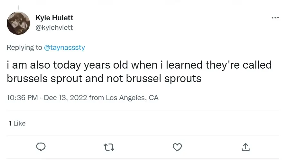
Task: Like the tweet with the heart icon
Action: click(x=177, y=147)
